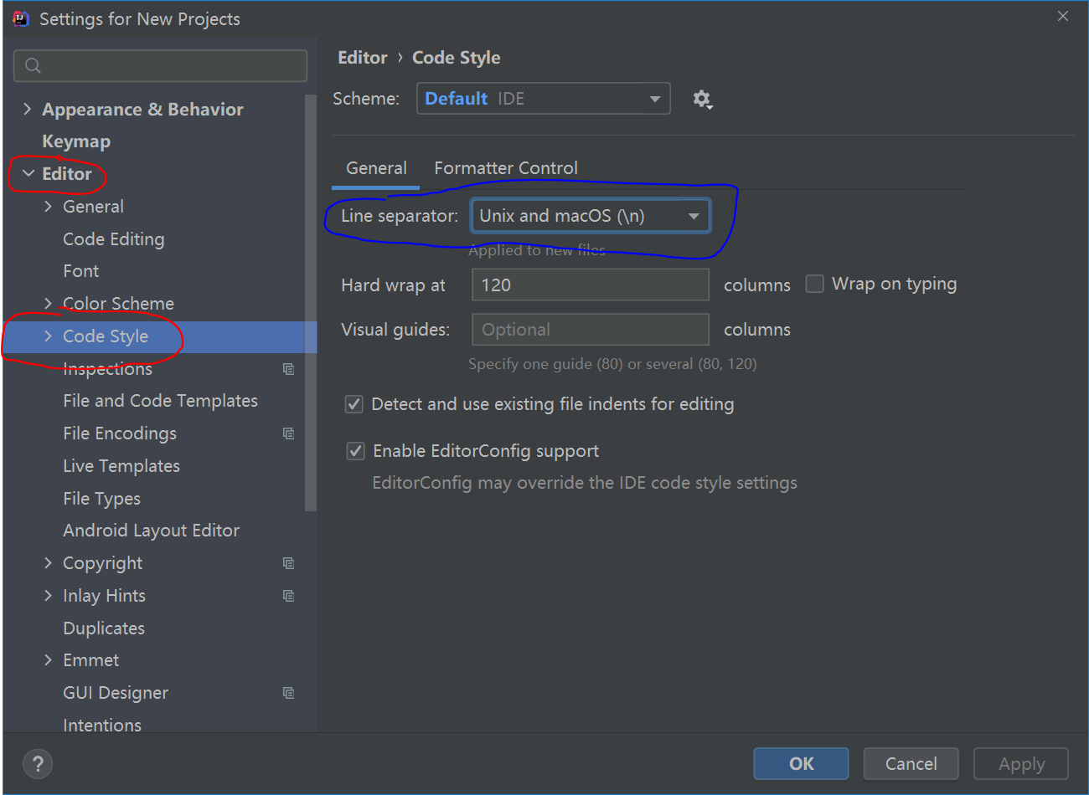Click the scheme settings gear icon
1089x795 pixels.
[702, 100]
